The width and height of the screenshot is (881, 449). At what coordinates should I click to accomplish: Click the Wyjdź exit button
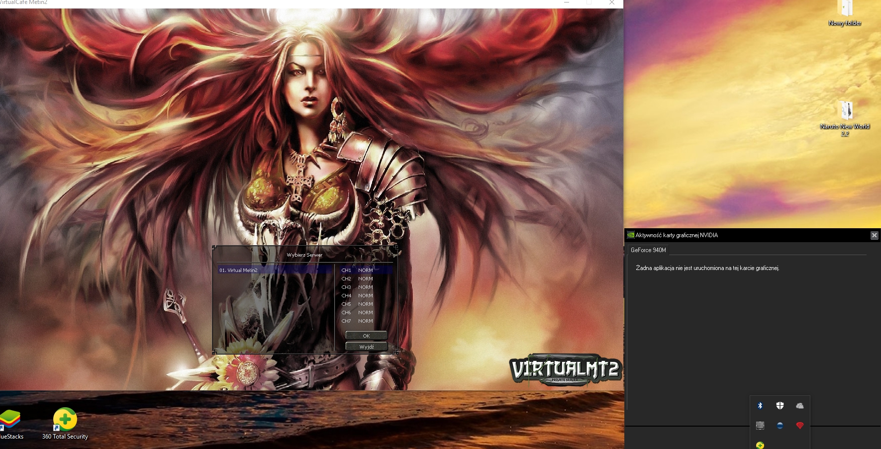tap(366, 347)
